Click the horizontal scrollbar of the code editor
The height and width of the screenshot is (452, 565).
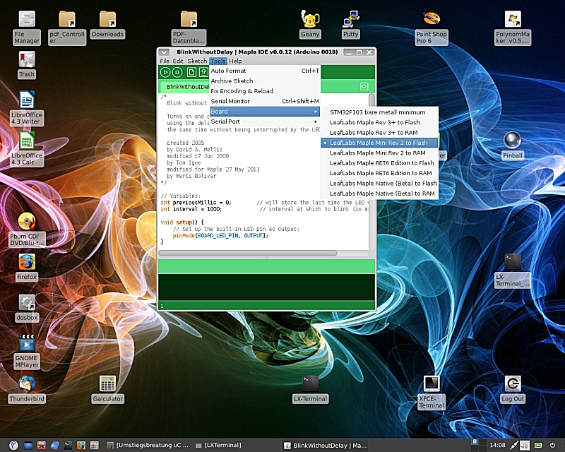click(248, 253)
